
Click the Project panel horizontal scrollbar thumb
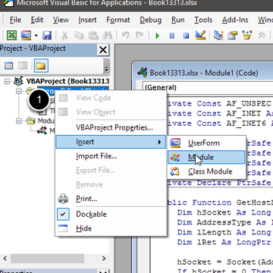click(47, 259)
